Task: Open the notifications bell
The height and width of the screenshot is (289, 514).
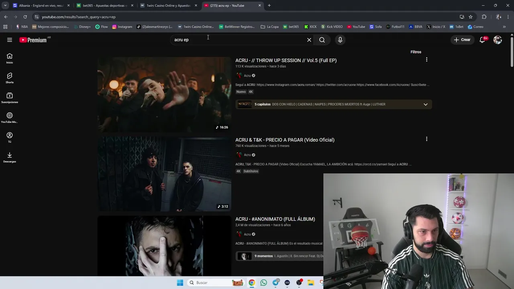Action: pyautogui.click(x=483, y=40)
